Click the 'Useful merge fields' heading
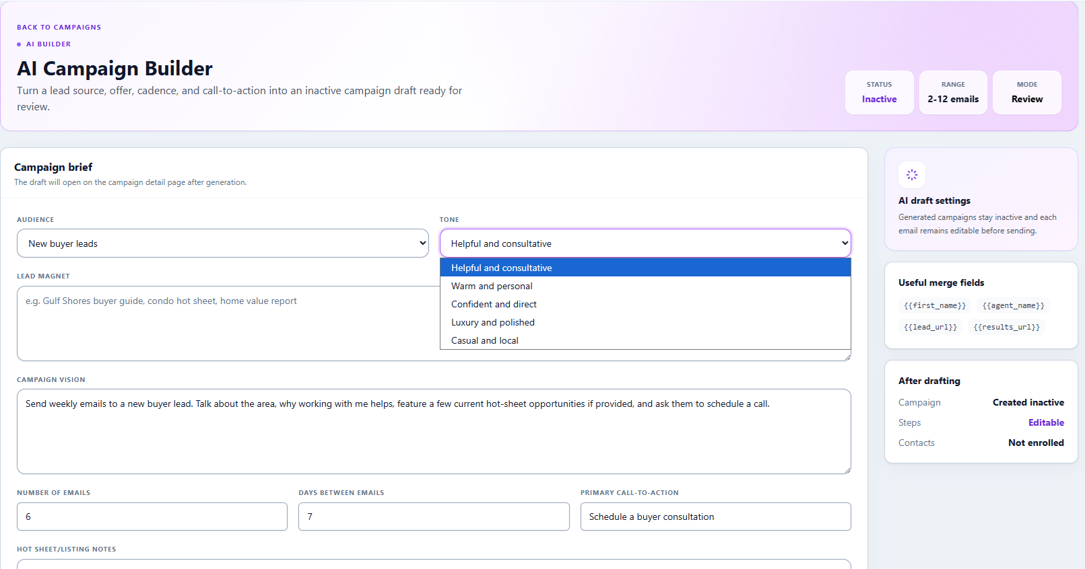1085x569 pixels. (941, 282)
